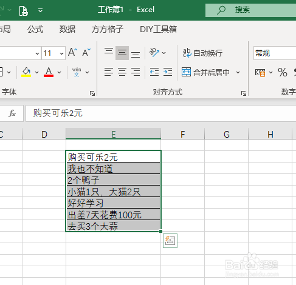Toggle align text left

point(109,72)
